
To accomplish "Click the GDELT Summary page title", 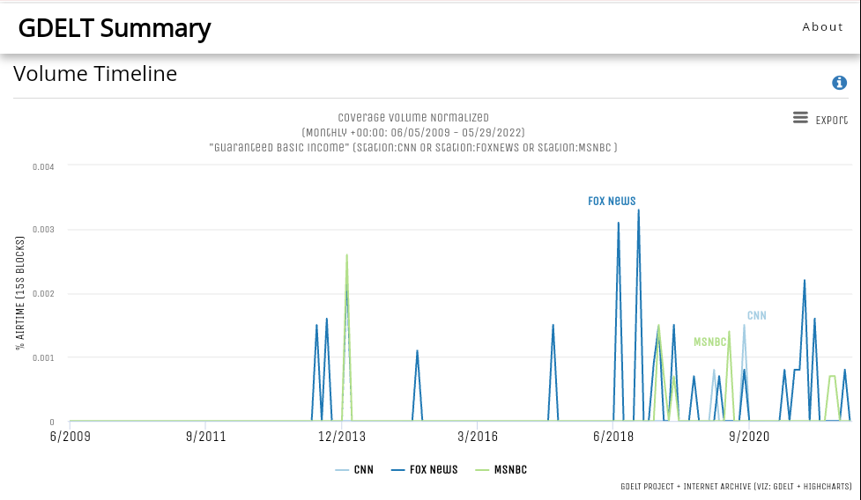I will pyautogui.click(x=115, y=28).
